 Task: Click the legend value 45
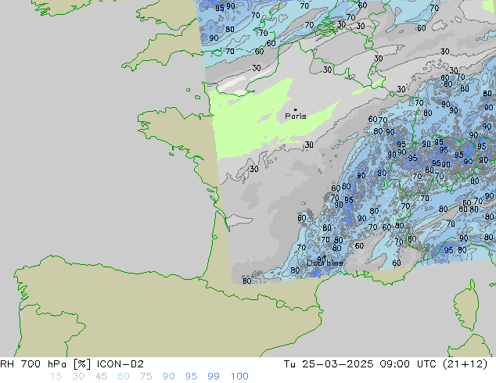101,377
